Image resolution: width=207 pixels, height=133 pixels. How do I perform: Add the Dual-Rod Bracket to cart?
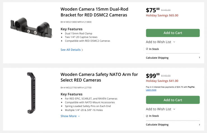click(173, 33)
